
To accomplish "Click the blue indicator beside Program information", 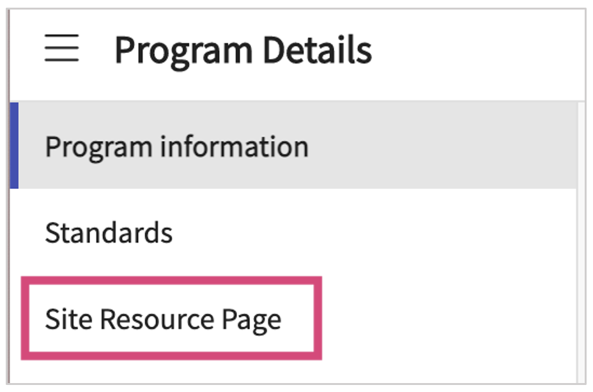I will (x=15, y=146).
